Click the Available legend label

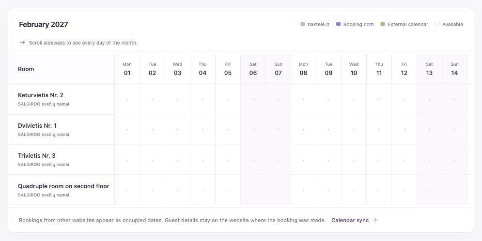point(452,24)
